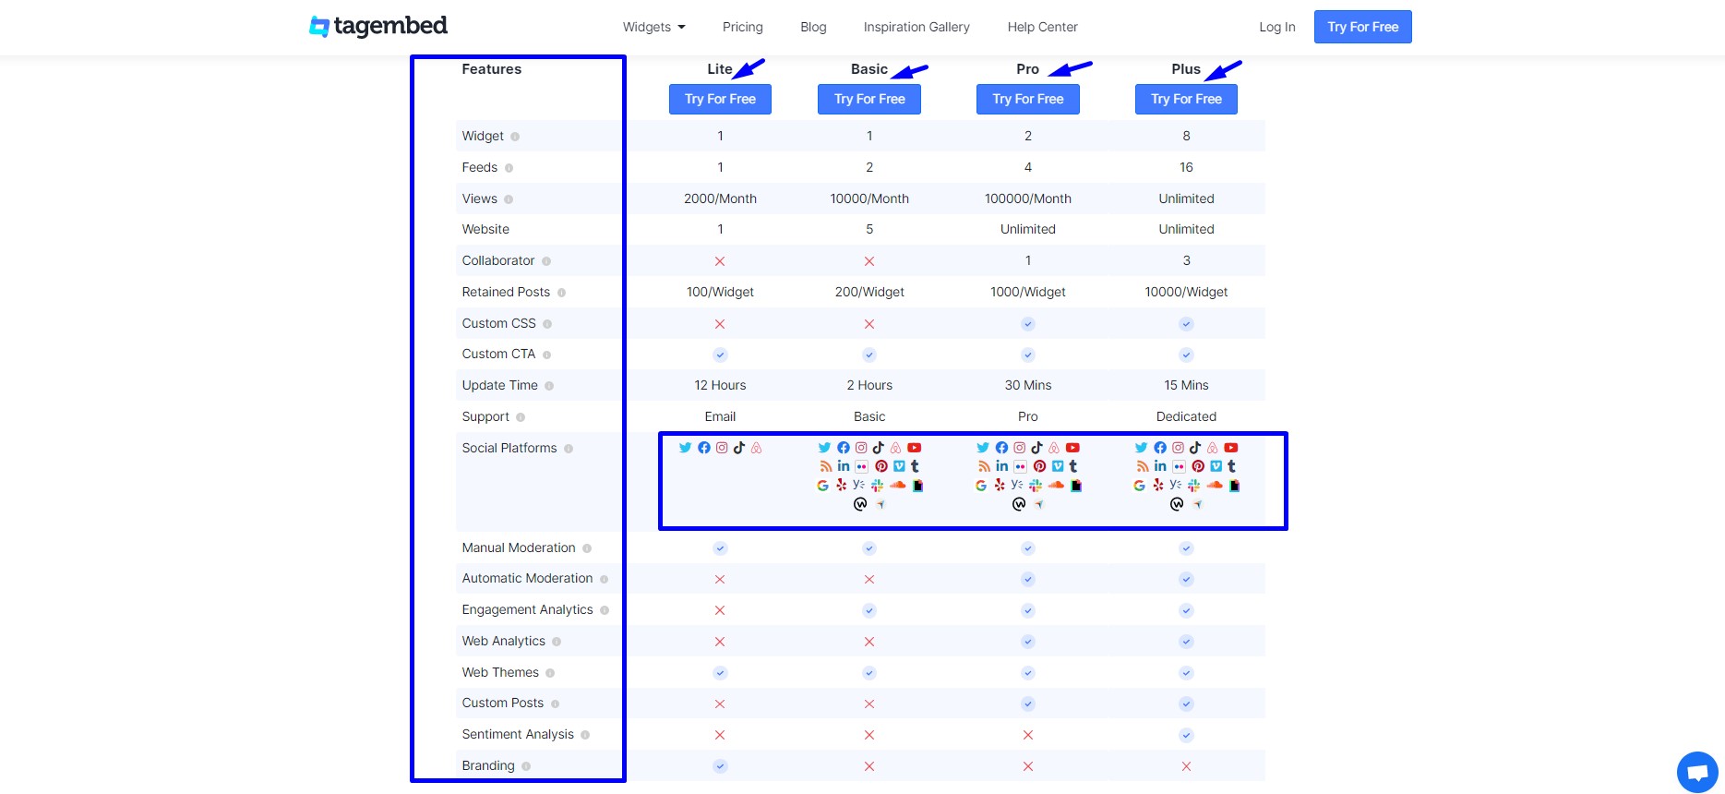Screen dimensions: 1725x794
Task: Click the info icon next to Web Themes
Action: click(x=550, y=673)
